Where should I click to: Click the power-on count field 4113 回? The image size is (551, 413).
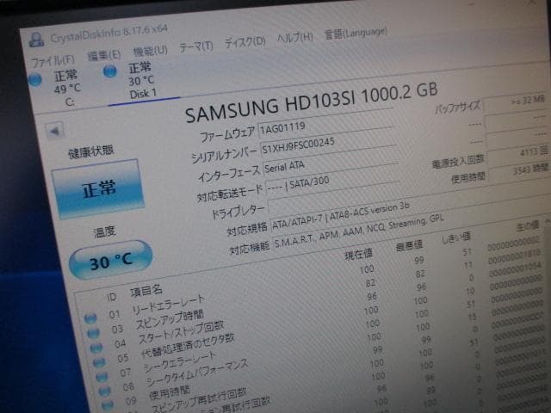point(518,153)
